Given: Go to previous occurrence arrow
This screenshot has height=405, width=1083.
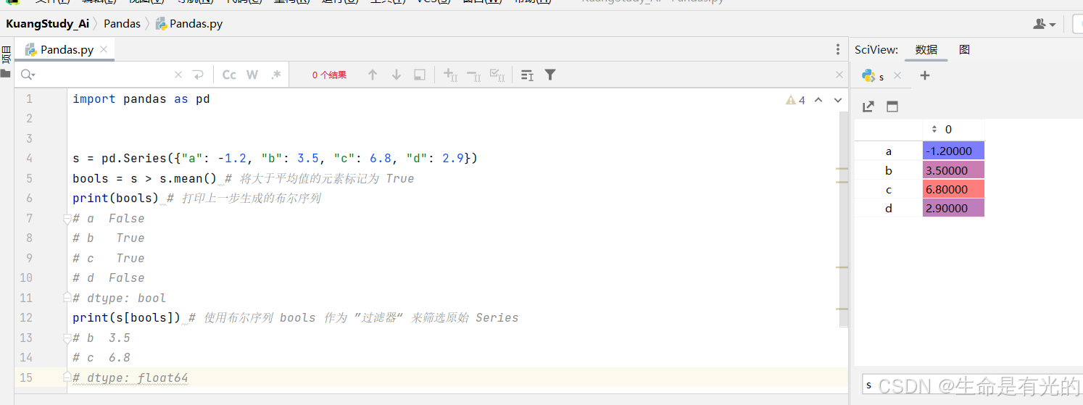Looking at the screenshot, I should (373, 75).
